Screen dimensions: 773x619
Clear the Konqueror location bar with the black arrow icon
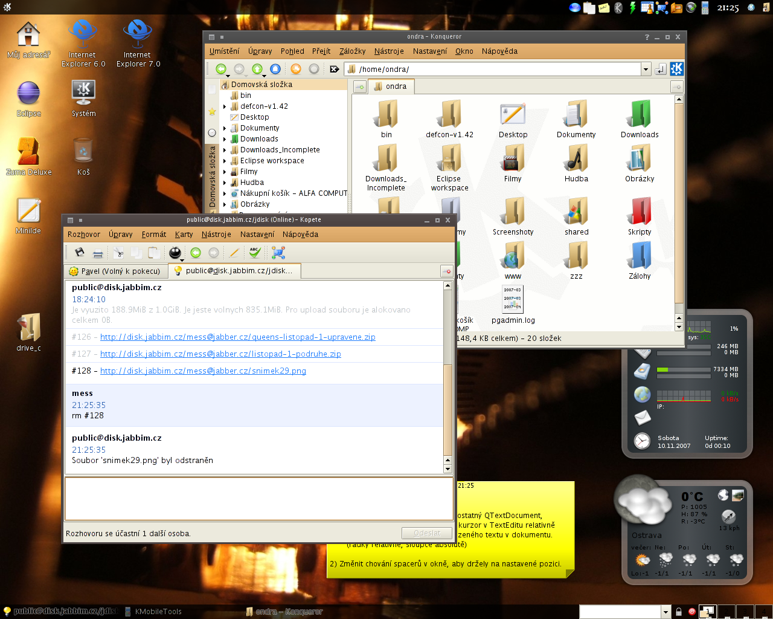(x=334, y=69)
